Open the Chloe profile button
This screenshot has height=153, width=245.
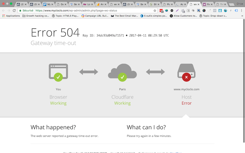point(240,4)
